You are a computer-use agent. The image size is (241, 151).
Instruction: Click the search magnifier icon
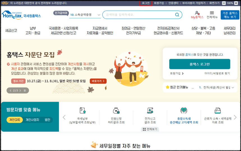177,15
